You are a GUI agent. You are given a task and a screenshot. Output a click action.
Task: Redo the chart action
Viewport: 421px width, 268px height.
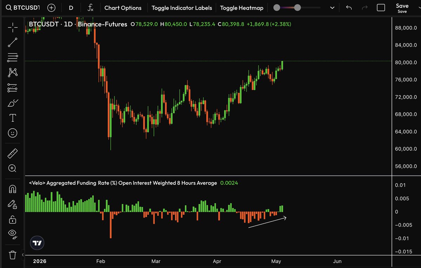(x=365, y=8)
